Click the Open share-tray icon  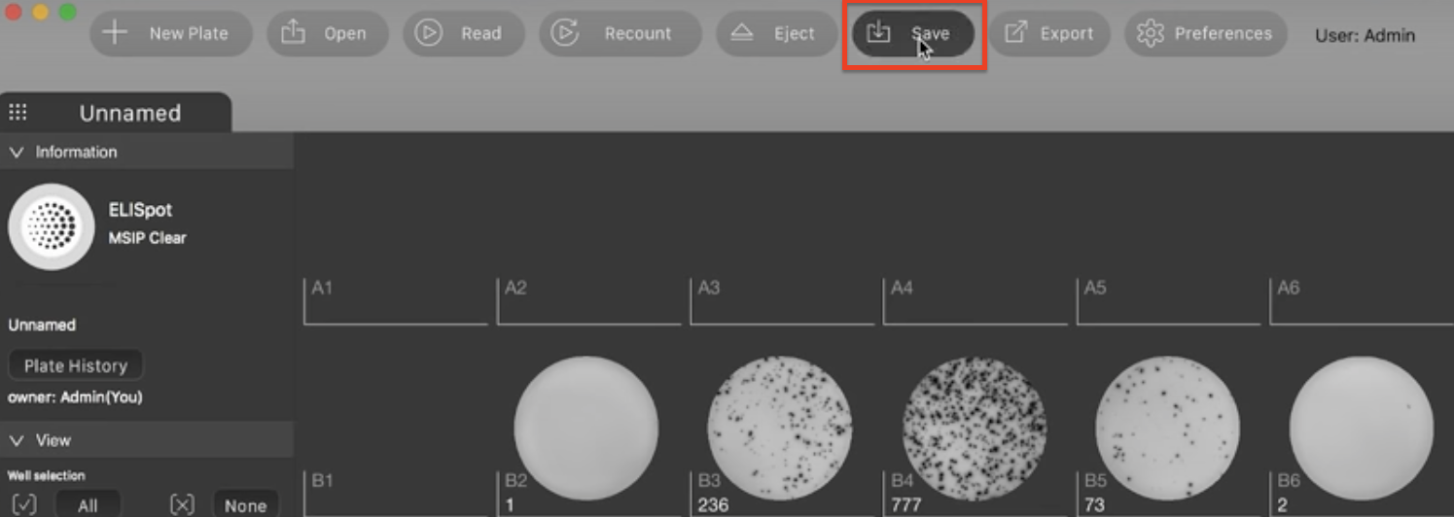[293, 33]
